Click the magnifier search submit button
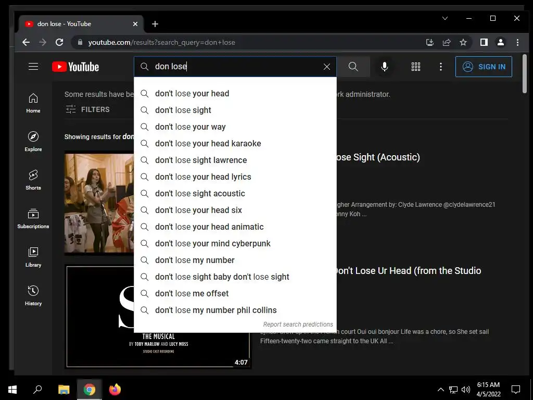The height and width of the screenshot is (400, 533). pyautogui.click(x=353, y=67)
